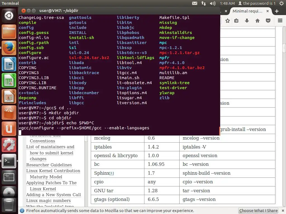
Task: Open the sound volume indicator
Action: (213, 3)
